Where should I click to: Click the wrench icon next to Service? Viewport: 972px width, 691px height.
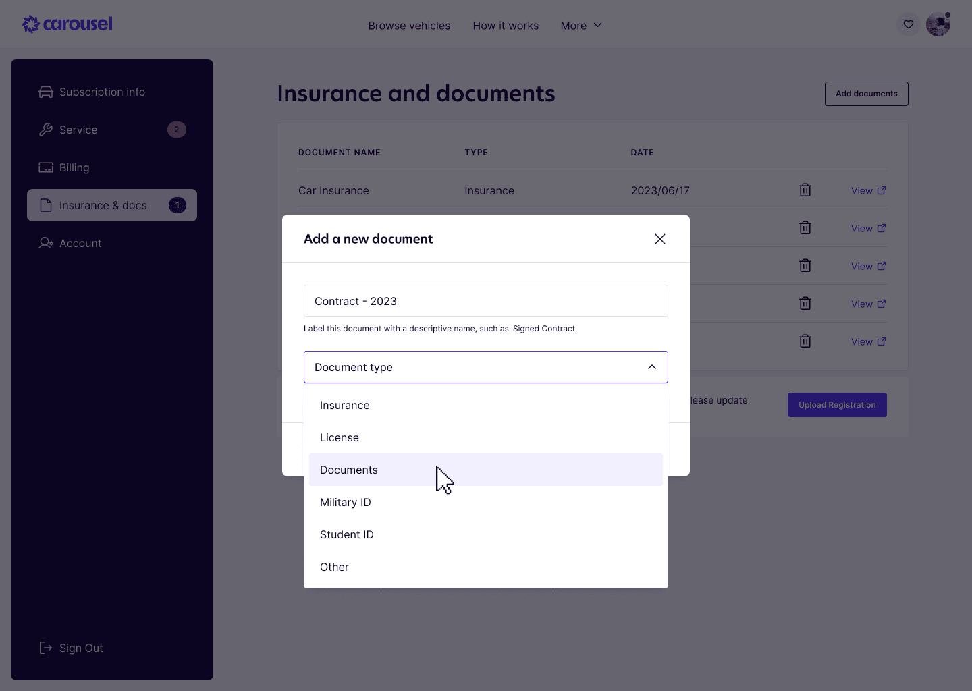pos(46,130)
